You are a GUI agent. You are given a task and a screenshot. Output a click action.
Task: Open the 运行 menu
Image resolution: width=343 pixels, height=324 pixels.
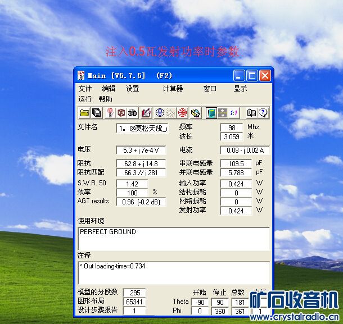85,99
